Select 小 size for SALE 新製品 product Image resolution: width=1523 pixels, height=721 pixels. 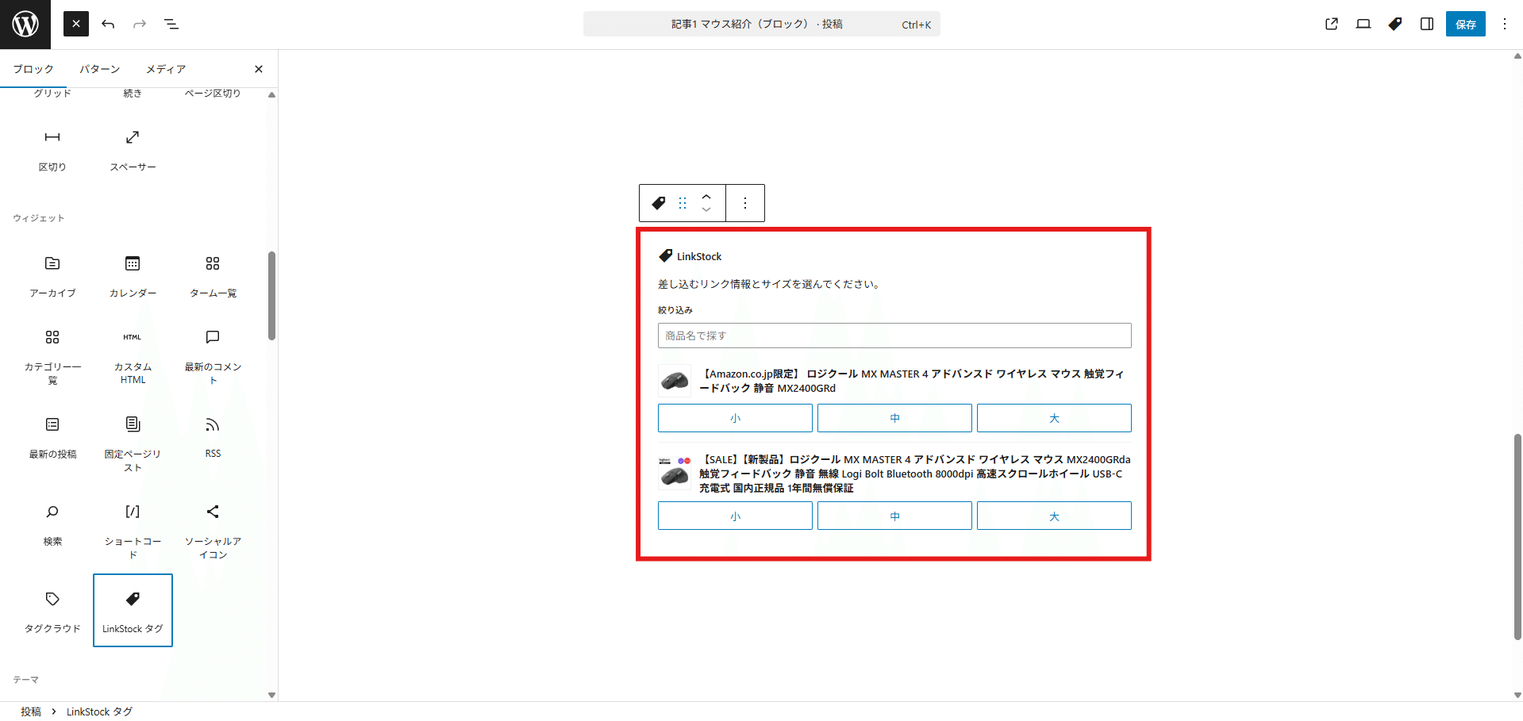point(735,516)
